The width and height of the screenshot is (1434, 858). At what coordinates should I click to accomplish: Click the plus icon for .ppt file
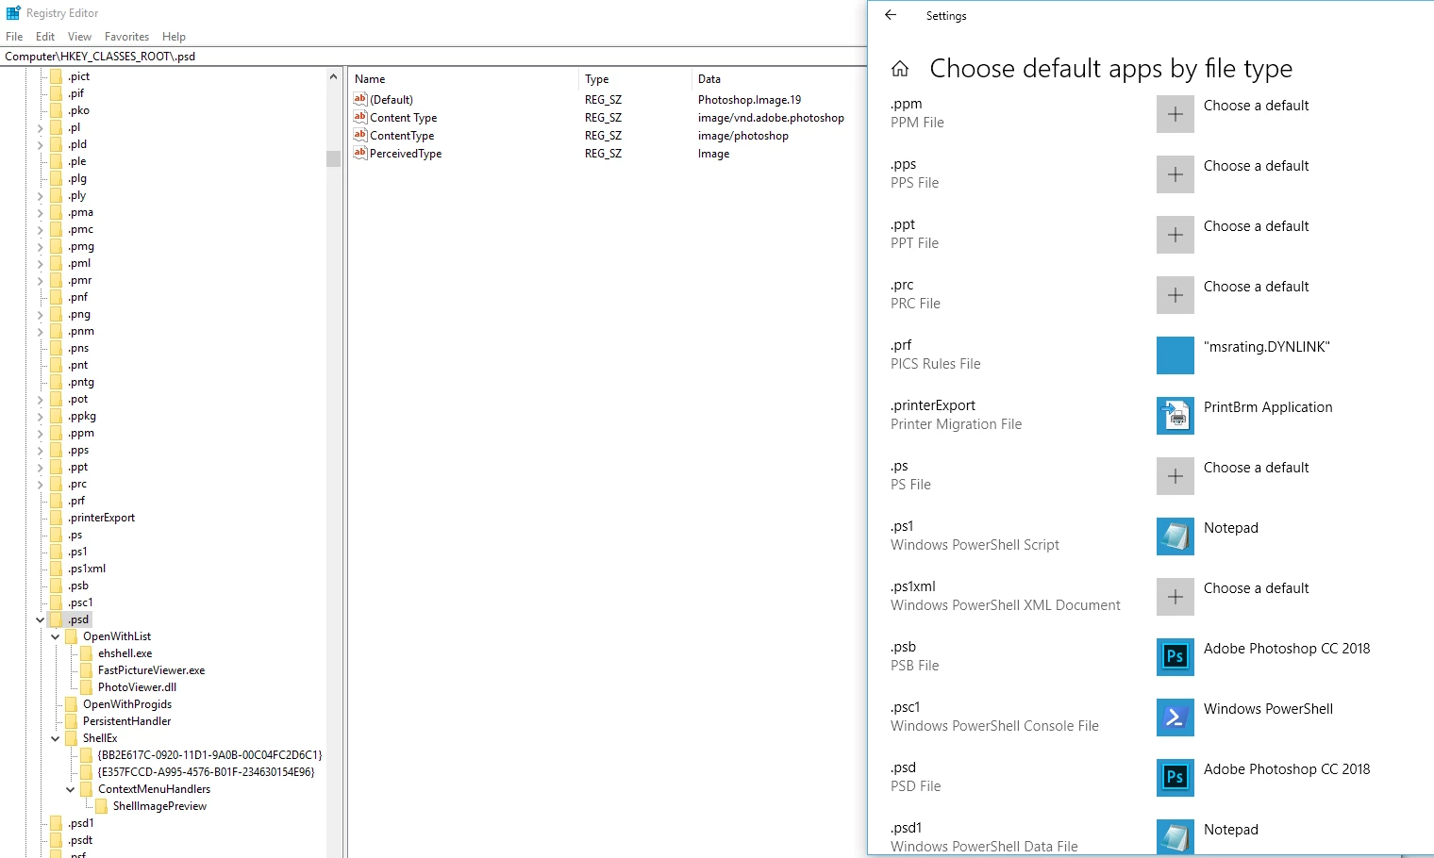[x=1176, y=235]
